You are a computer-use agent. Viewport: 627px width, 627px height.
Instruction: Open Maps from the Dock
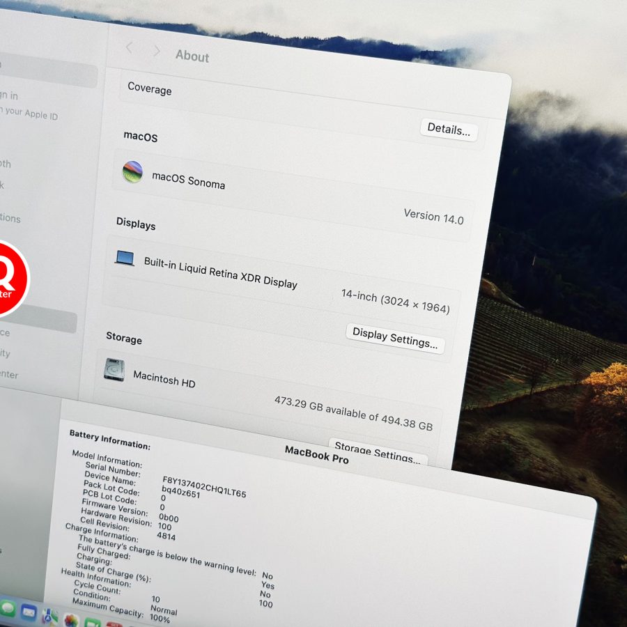(50, 617)
